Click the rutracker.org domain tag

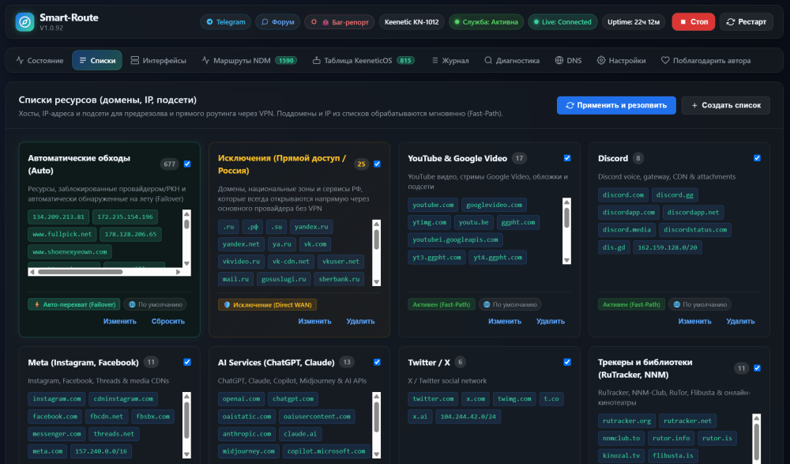pyautogui.click(x=626, y=421)
